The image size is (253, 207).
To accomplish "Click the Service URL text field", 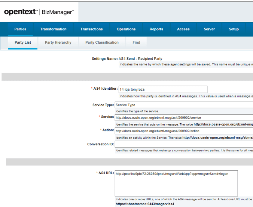I will click(183, 117).
